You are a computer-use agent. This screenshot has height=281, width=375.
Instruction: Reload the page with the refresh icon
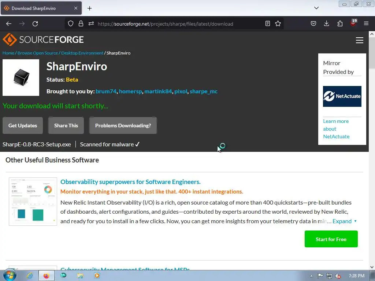click(35, 24)
